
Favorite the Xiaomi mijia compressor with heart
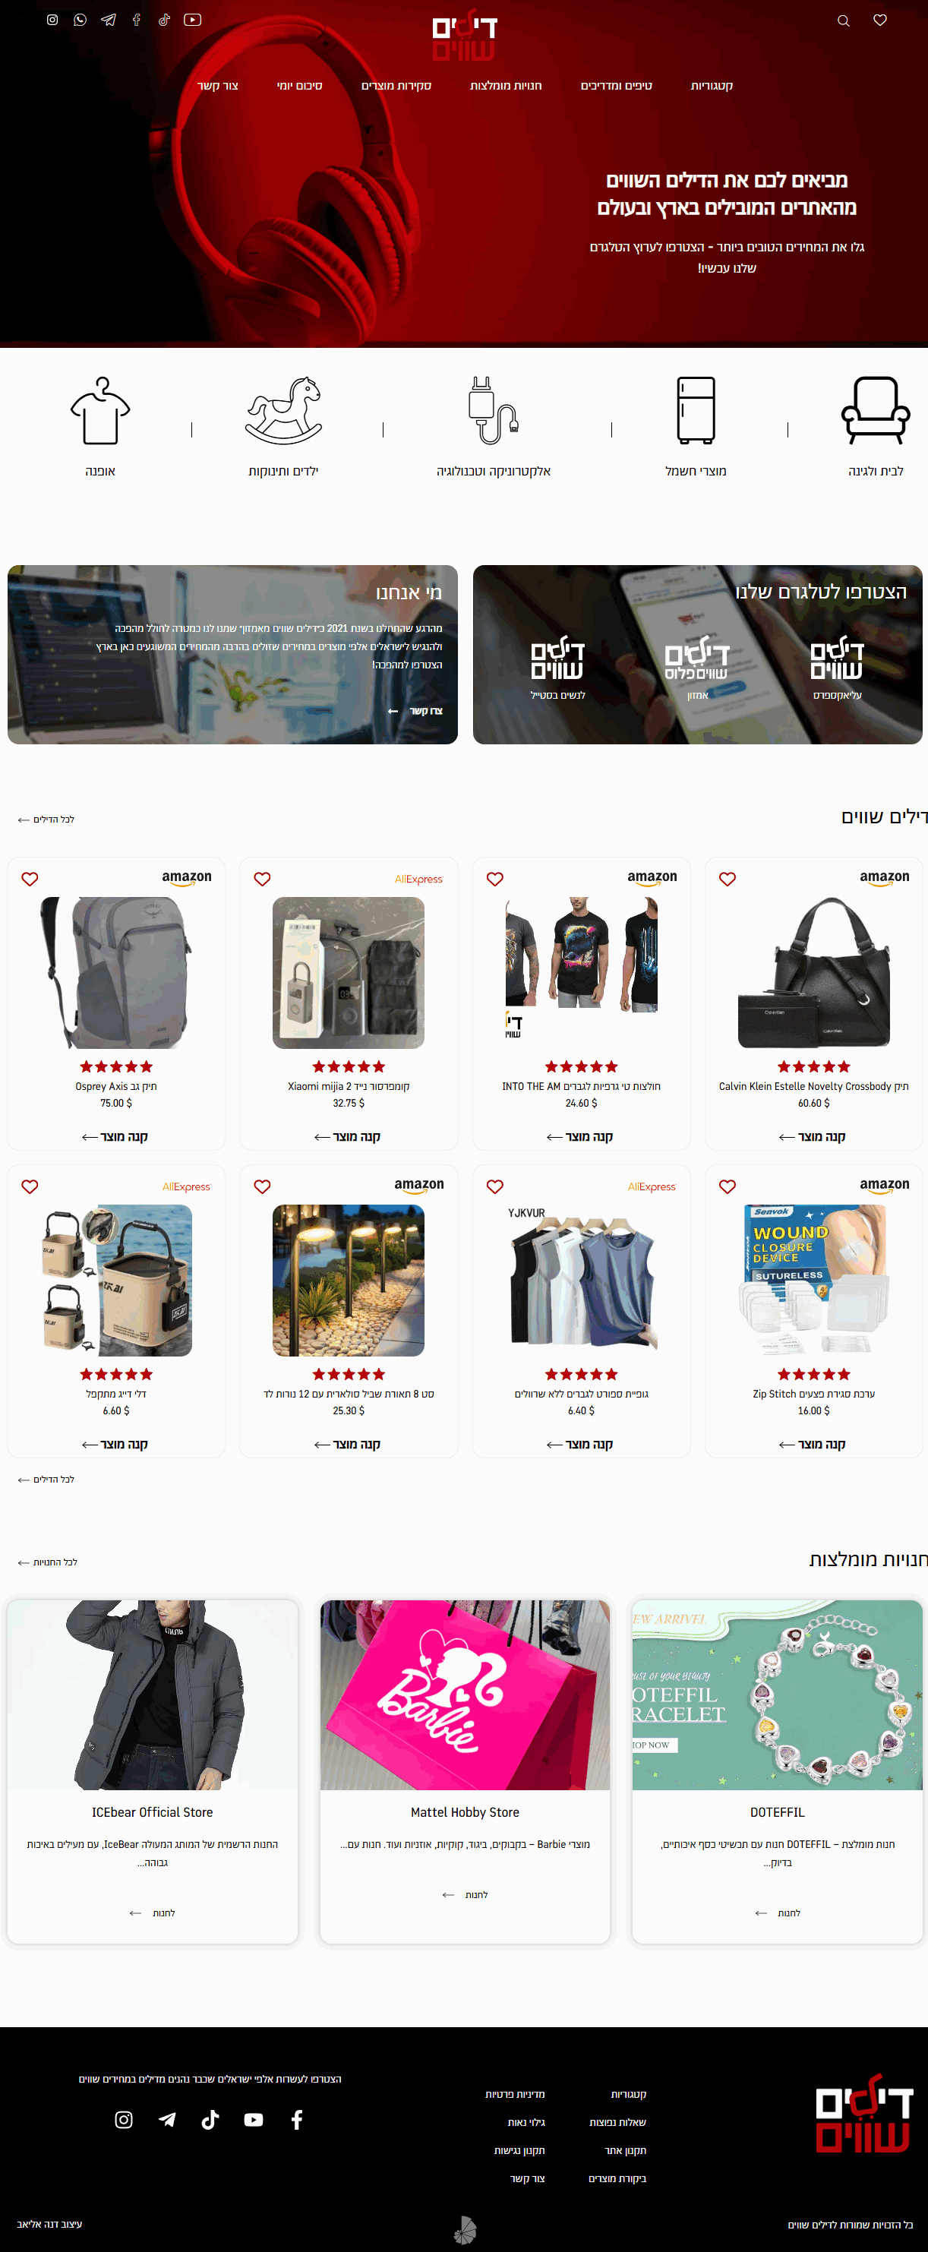(262, 879)
